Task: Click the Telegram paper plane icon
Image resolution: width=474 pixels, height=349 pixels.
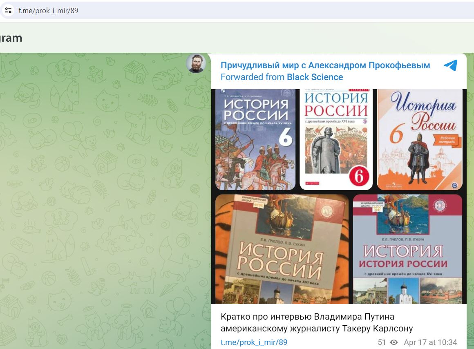Action: coord(451,65)
